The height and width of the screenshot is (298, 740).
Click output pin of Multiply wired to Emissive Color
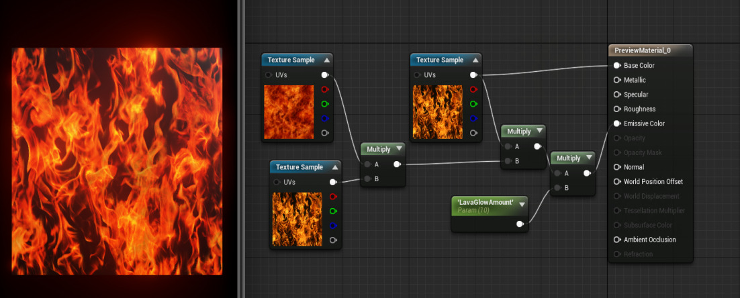pyautogui.click(x=587, y=174)
